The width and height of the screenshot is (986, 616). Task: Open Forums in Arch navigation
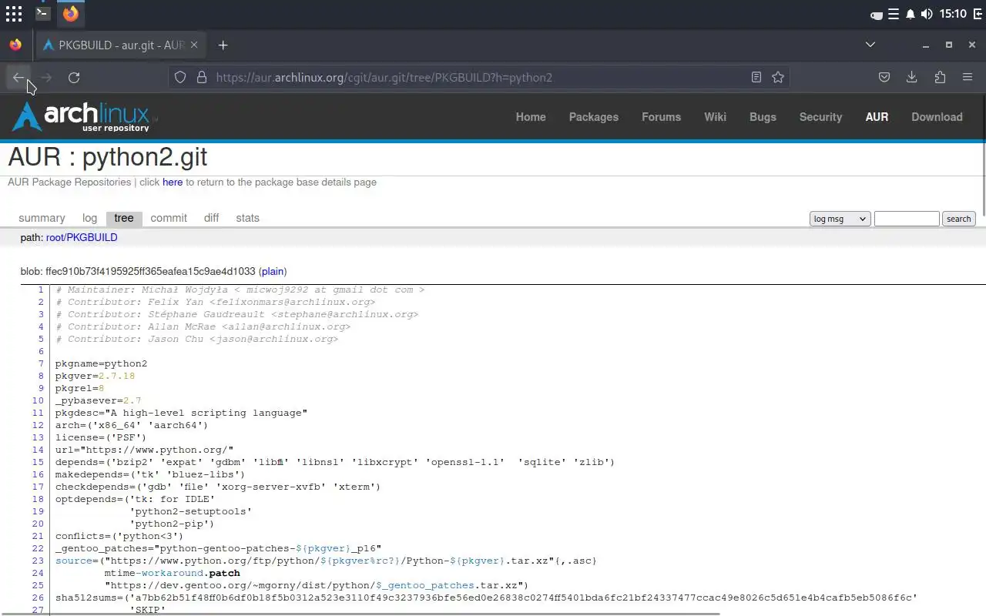click(661, 117)
